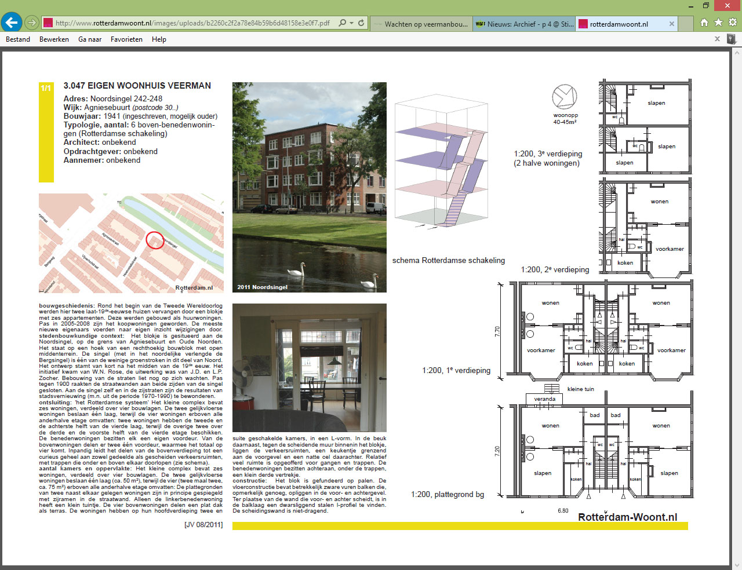Click the search magnifier icon in address bar

point(343,23)
